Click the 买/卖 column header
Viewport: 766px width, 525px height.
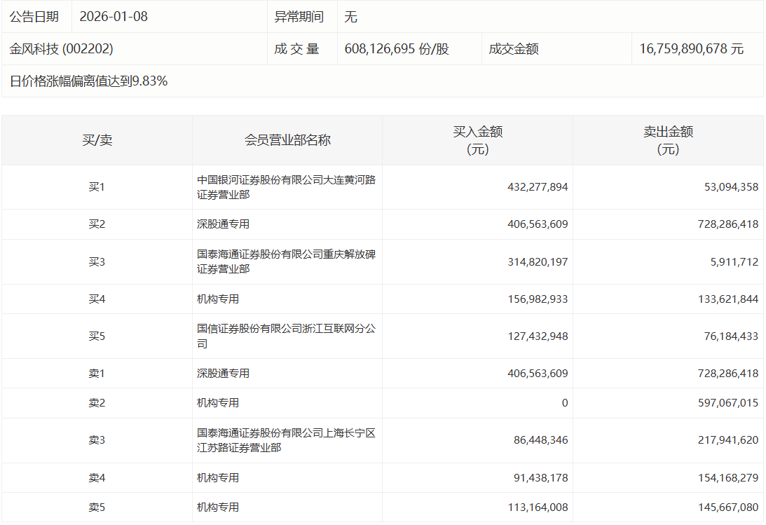[x=97, y=140]
